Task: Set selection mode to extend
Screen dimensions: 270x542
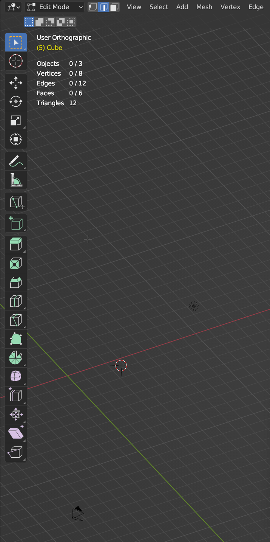Action: [x=39, y=22]
